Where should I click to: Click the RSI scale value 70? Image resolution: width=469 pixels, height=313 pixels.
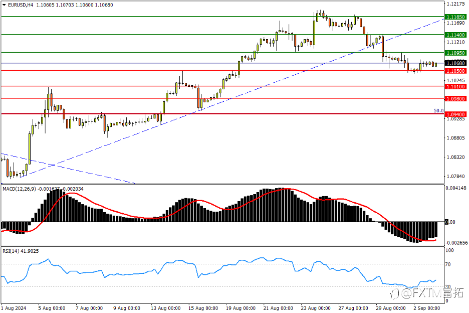pyautogui.click(x=448, y=264)
